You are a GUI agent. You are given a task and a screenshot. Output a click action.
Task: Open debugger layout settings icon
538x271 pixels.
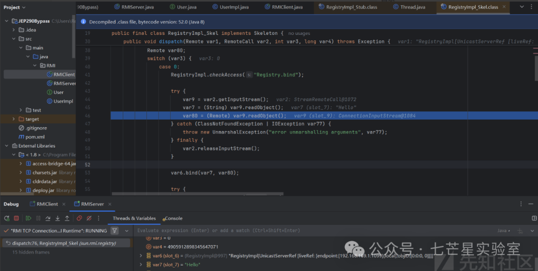pyautogui.click(x=534, y=218)
